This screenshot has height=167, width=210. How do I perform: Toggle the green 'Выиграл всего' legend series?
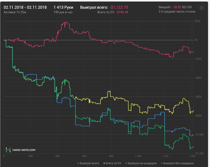[88, 163]
